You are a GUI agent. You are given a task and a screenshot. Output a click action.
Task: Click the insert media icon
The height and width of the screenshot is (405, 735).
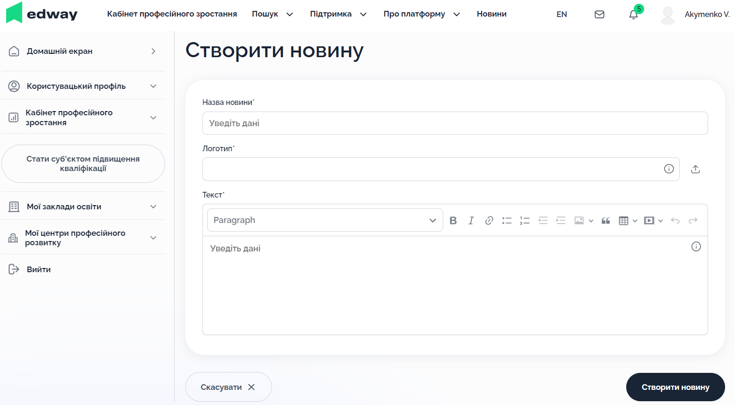pos(649,220)
